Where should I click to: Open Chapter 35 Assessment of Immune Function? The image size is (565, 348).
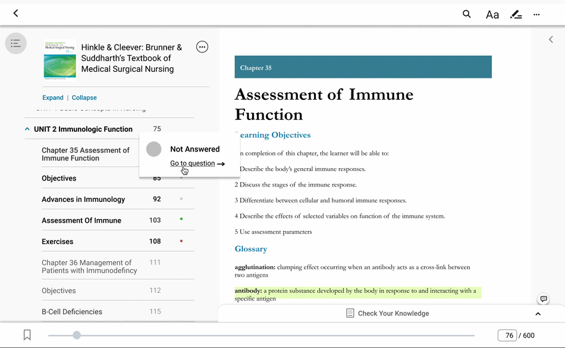pos(86,154)
